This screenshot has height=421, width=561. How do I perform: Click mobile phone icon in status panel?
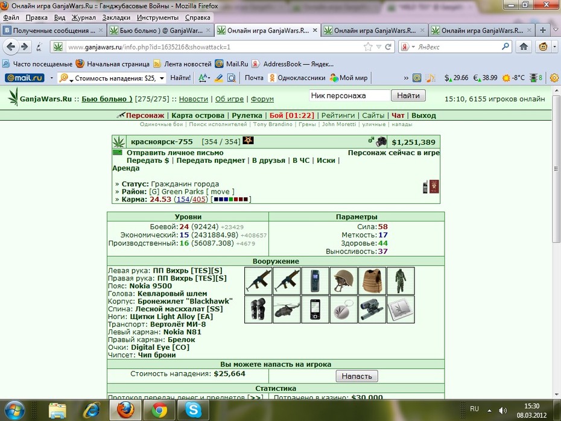click(x=425, y=188)
